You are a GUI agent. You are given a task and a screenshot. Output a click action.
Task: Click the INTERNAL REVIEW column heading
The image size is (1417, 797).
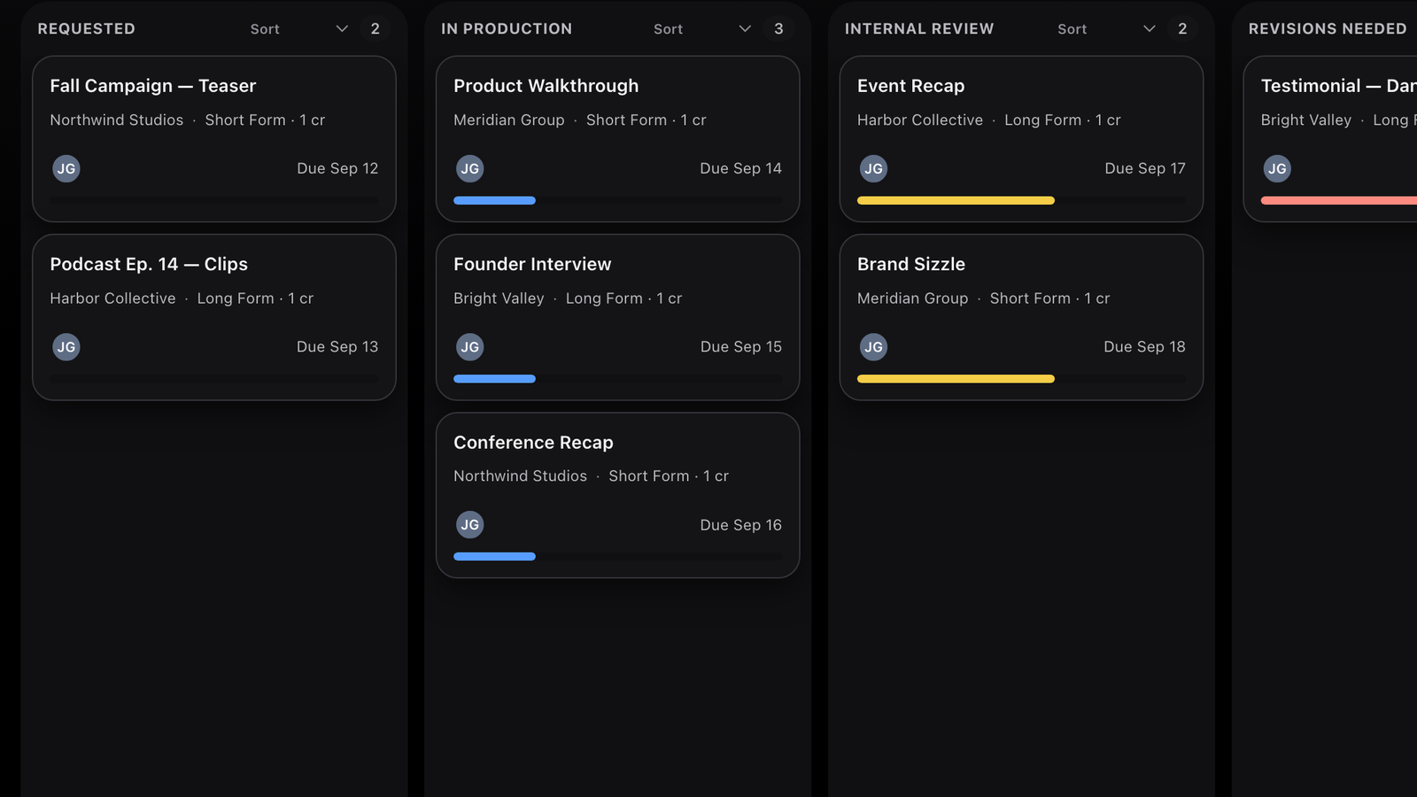[x=919, y=29]
